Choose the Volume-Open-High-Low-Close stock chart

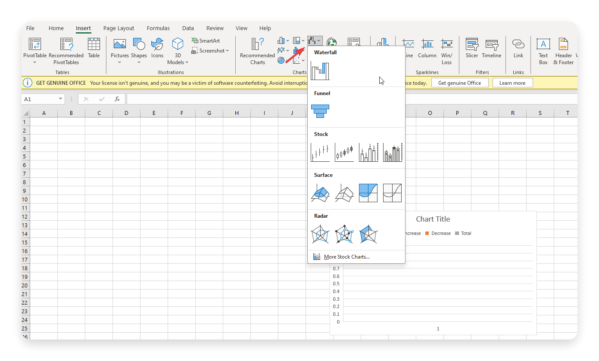tap(393, 152)
